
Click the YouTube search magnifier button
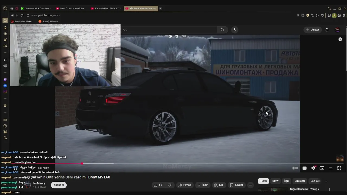[x=222, y=30]
